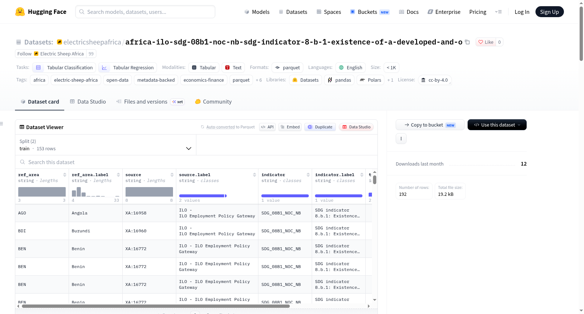Open the Community tab

214,102
